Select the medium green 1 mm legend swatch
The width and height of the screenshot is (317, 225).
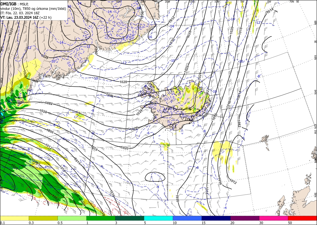(101, 218)
